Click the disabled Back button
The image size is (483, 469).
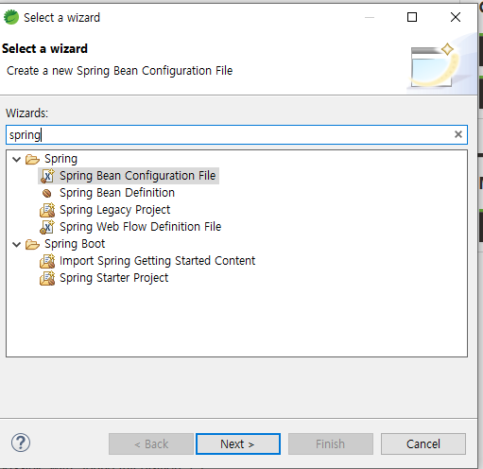[x=151, y=443]
